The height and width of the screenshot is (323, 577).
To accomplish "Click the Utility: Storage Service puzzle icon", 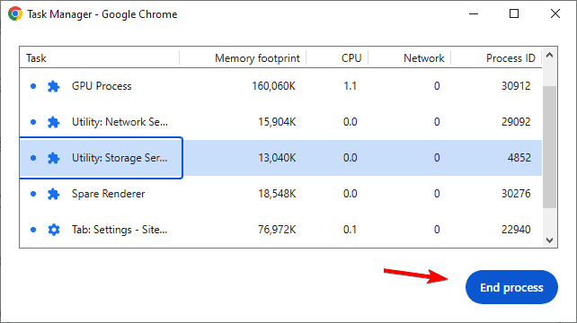I will click(54, 158).
